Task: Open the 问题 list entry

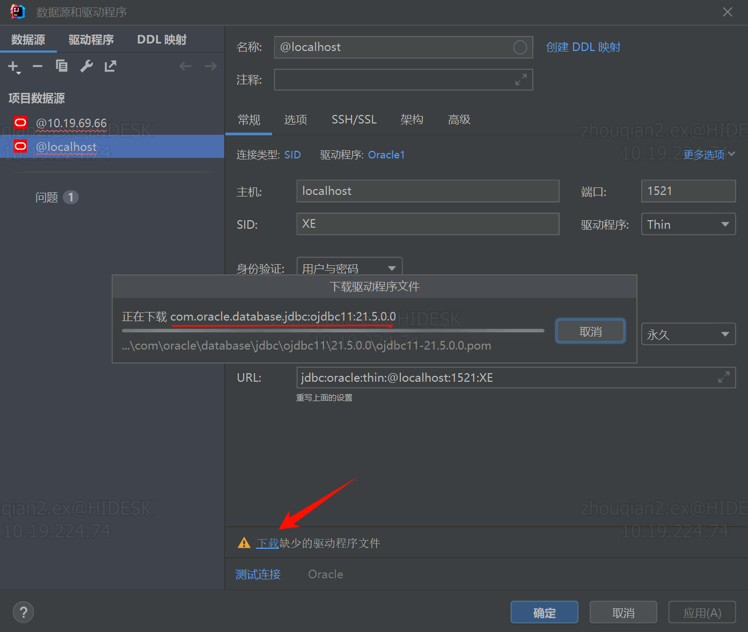Action: 47,198
